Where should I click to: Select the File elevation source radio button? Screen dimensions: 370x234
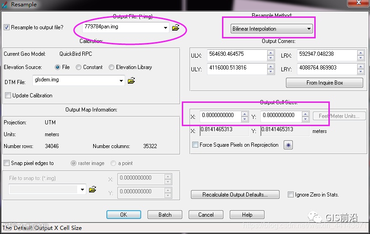click(58, 67)
